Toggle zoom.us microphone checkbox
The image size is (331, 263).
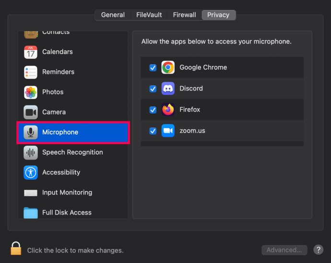153,131
